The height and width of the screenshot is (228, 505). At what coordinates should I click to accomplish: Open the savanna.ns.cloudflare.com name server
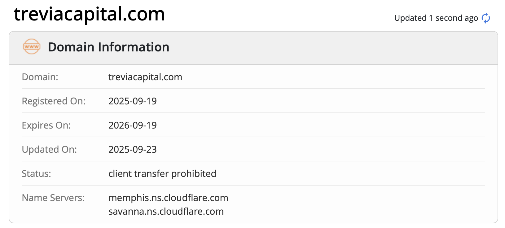coord(166,211)
